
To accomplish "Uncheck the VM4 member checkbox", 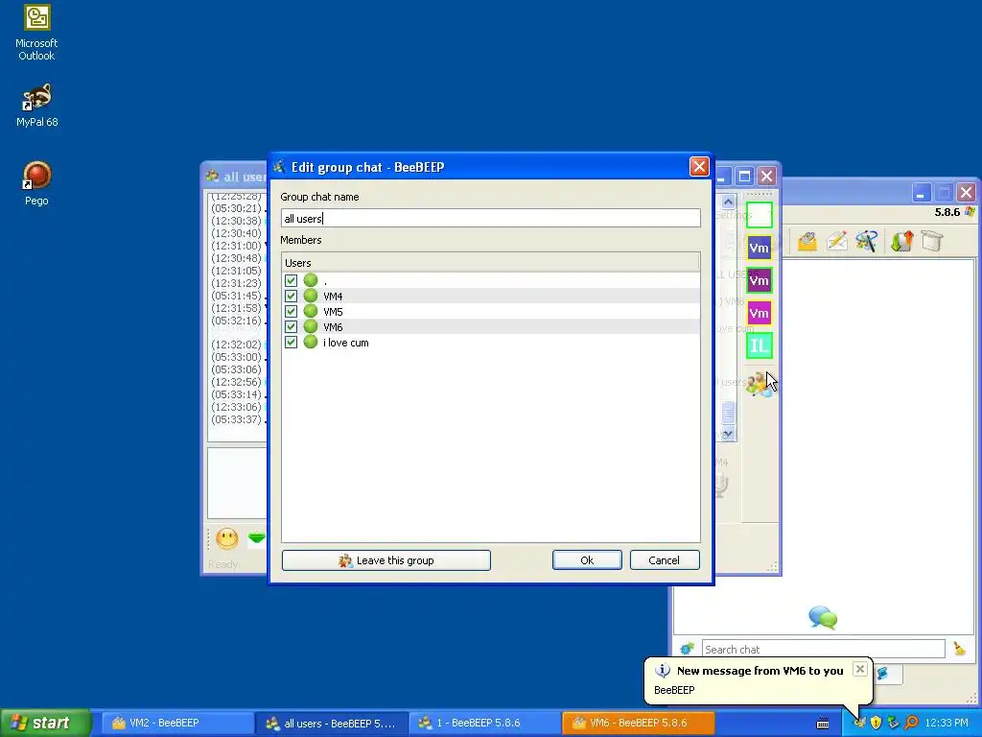I will [291, 296].
